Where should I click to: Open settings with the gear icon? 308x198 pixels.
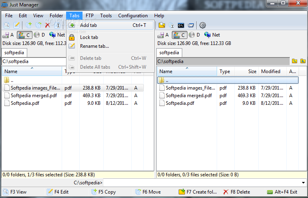click(x=203, y=25)
